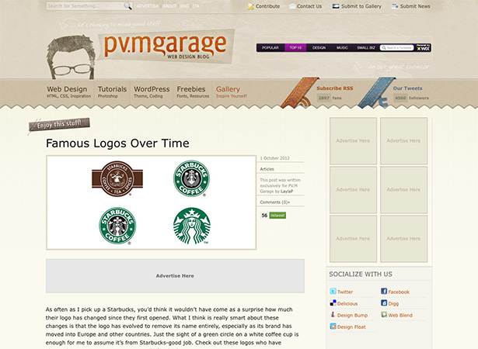This screenshot has width=478, height=349.
Task: Click the Web Blend icon
Action: (x=384, y=315)
